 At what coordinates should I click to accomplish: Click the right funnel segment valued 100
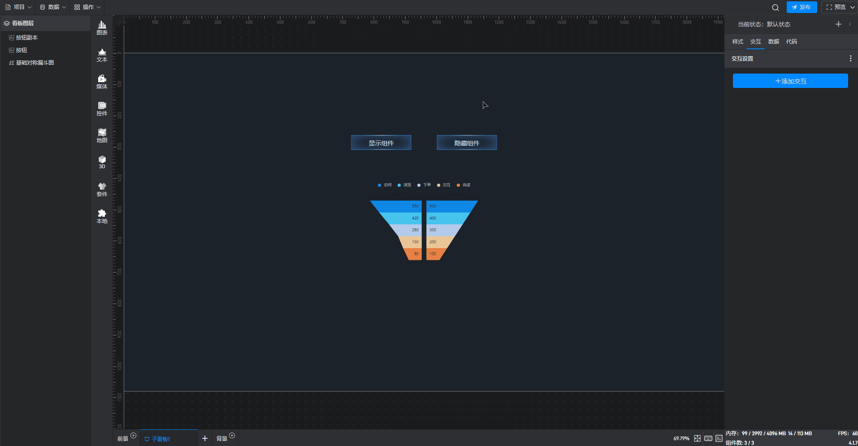[x=436, y=254]
